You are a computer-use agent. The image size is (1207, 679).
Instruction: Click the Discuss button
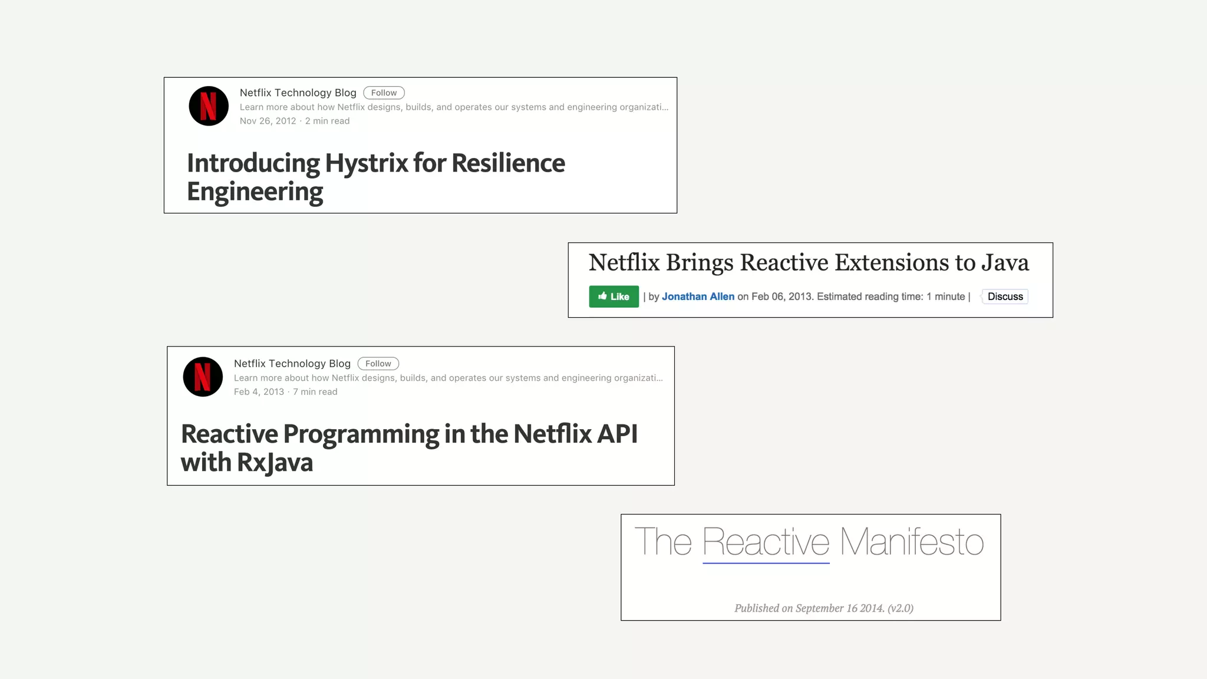[1005, 296]
